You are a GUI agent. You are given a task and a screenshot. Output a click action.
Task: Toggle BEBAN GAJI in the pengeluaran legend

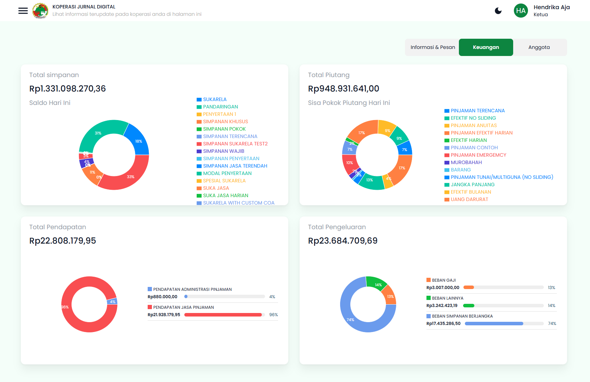click(x=441, y=280)
